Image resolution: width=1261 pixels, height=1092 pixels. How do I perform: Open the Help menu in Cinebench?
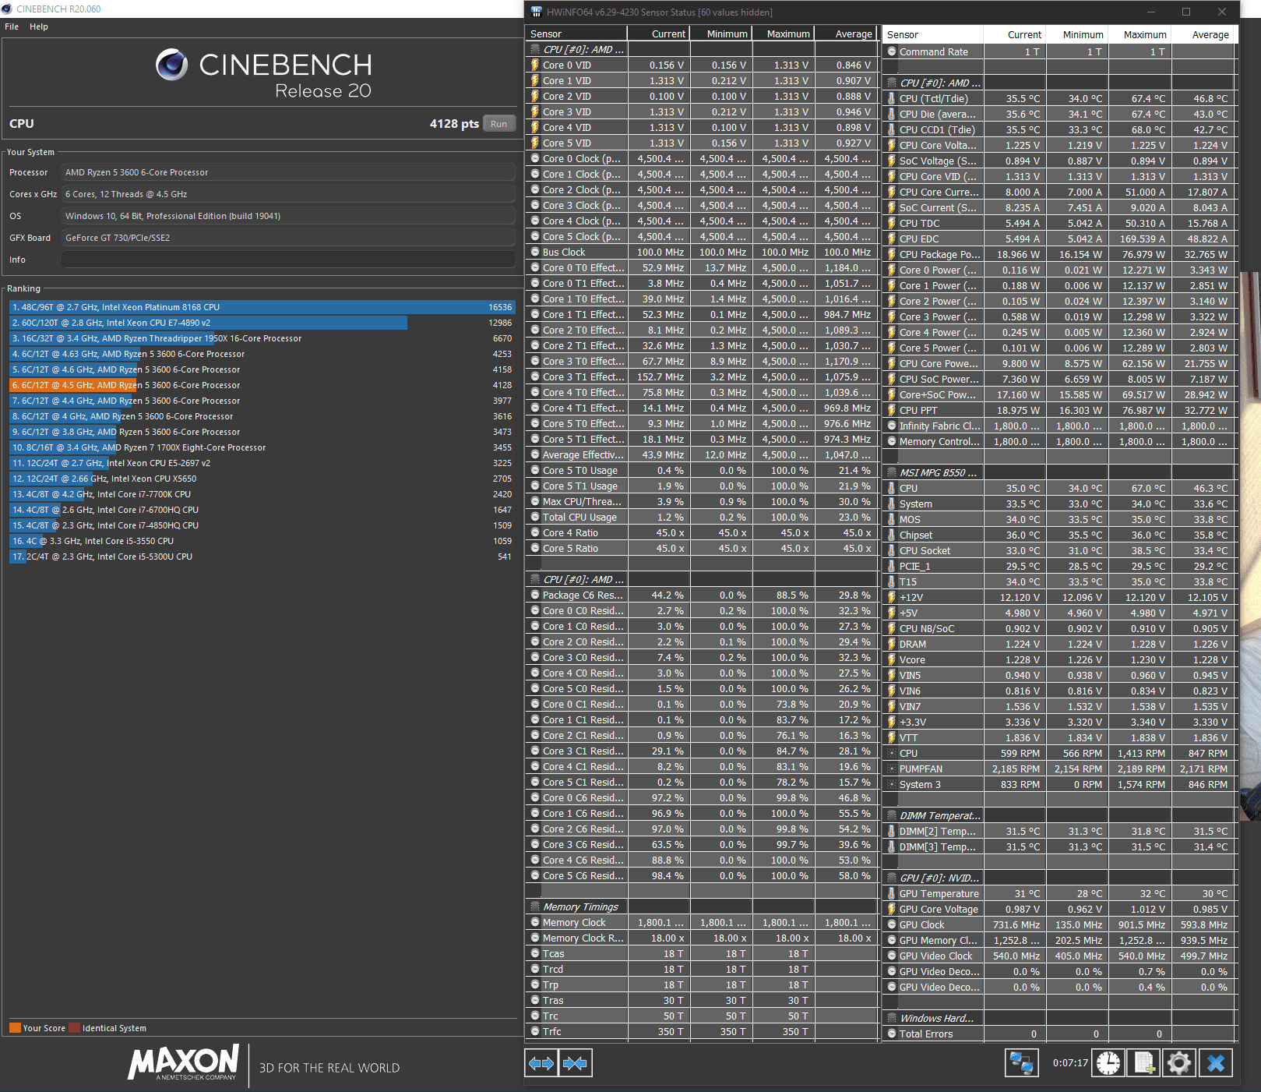tap(39, 27)
